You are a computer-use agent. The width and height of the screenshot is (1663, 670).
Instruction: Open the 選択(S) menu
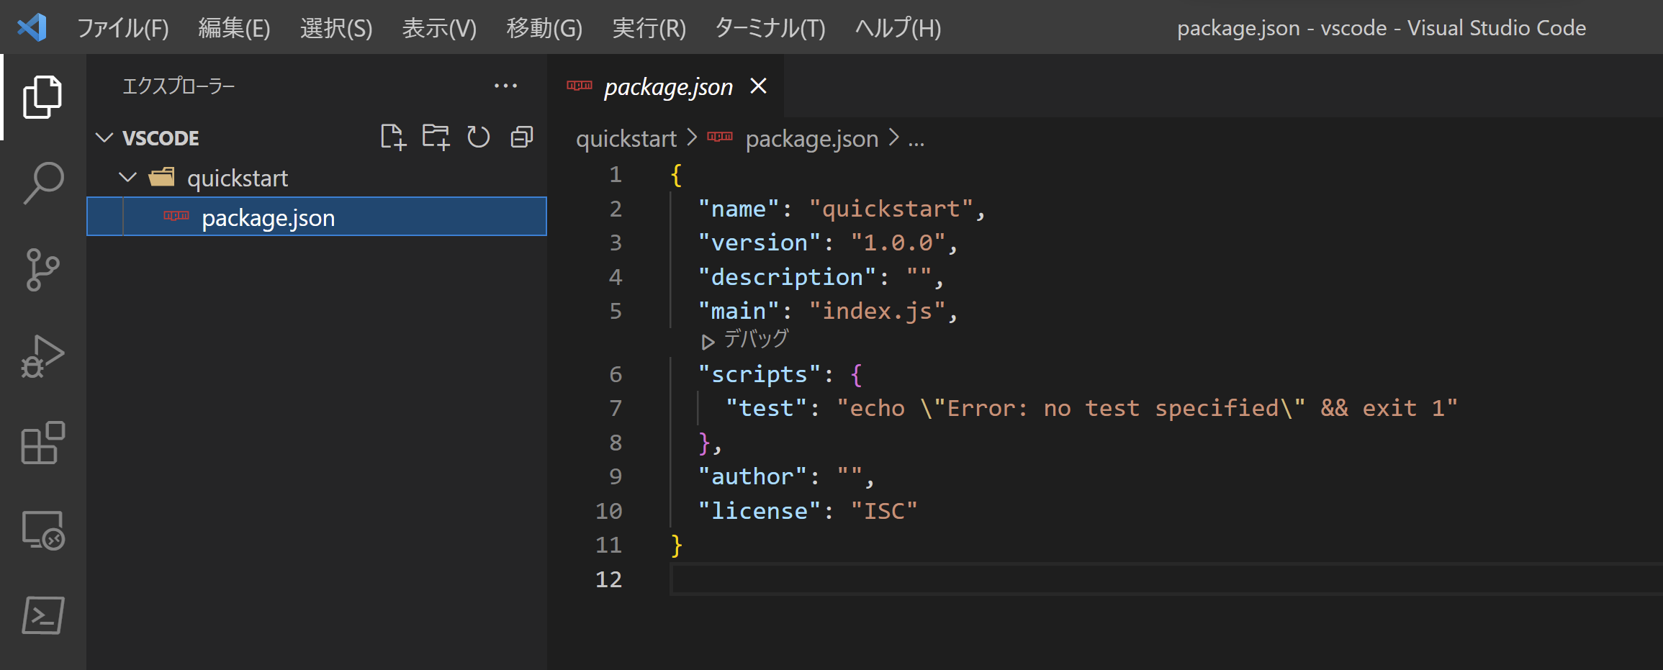click(336, 28)
